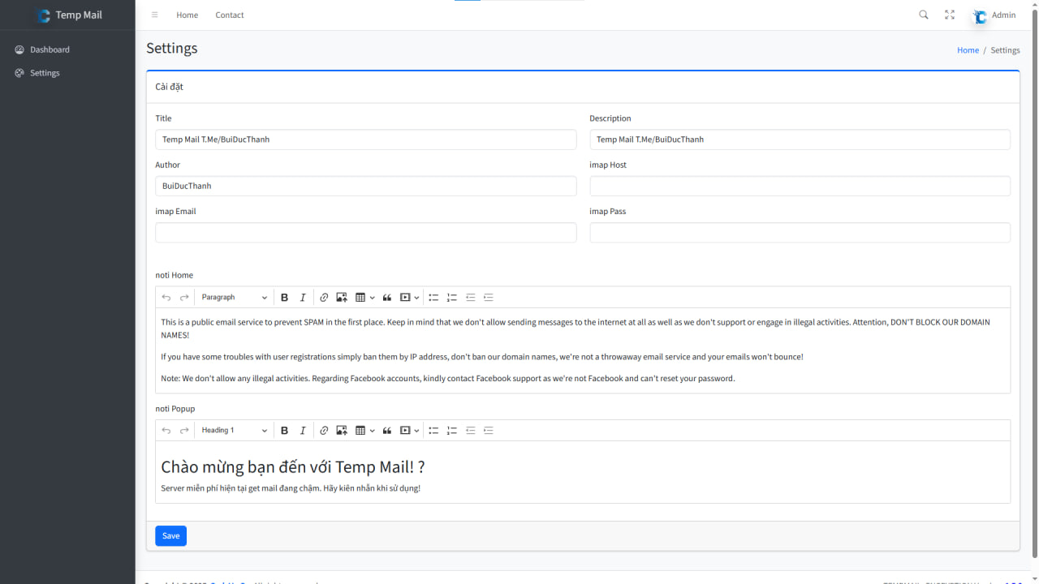The image size is (1039, 584).
Task: Open Dashboard in the sidebar
Action: (x=50, y=49)
